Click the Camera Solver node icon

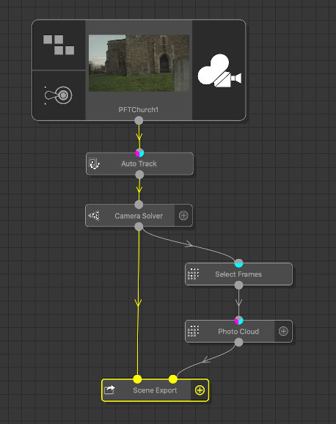coord(94,216)
